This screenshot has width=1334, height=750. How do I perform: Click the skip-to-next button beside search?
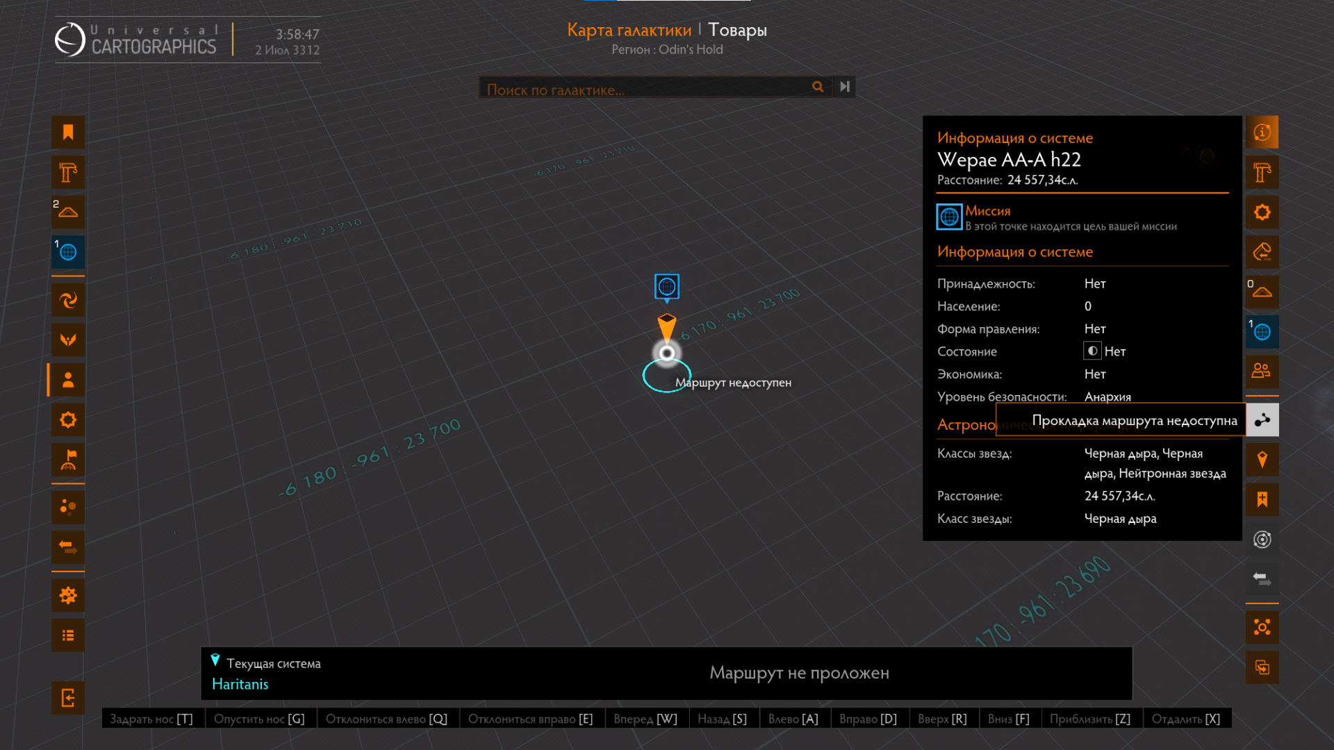click(845, 87)
